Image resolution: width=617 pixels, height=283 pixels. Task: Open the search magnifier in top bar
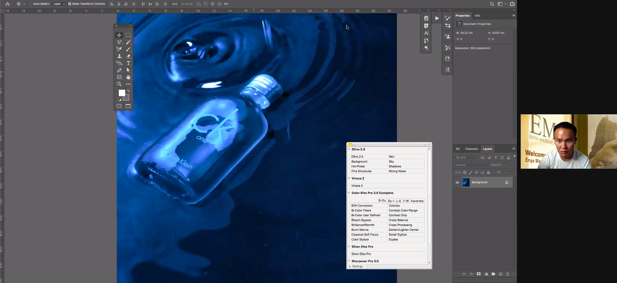pos(492,4)
